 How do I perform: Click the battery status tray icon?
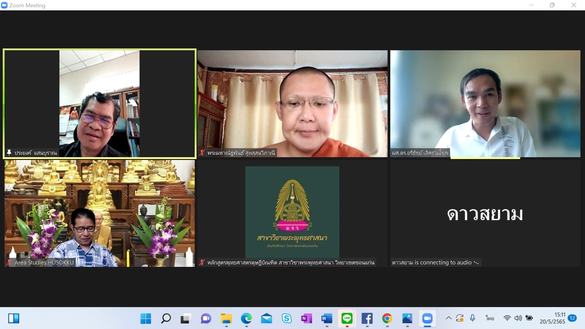click(x=529, y=318)
